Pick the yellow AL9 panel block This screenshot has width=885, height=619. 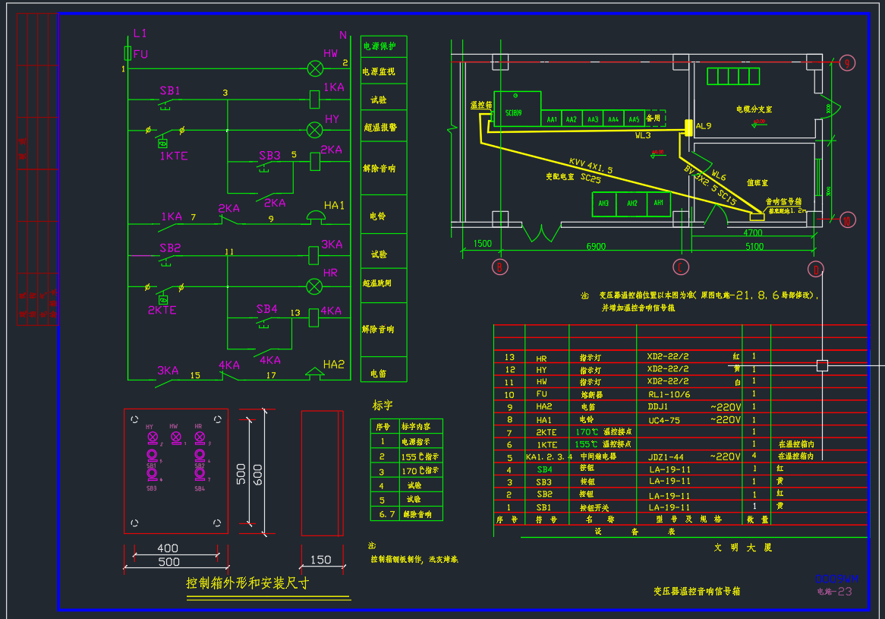click(689, 128)
